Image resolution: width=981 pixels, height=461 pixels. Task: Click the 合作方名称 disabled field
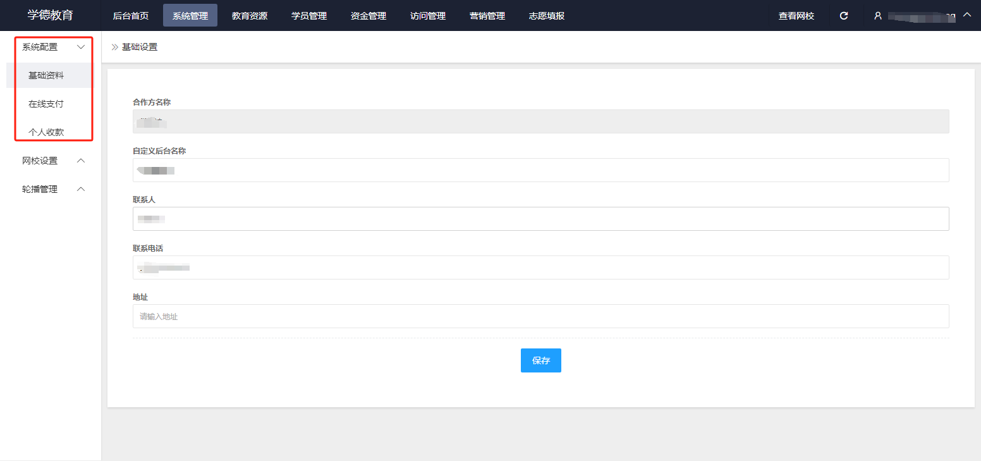[541, 121]
